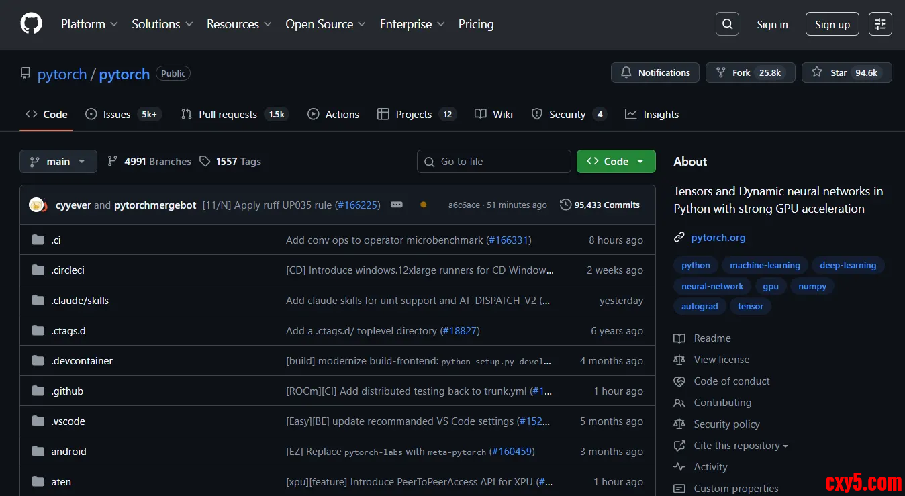Screen dimensions: 905x496
Task: Open the search magnifier icon button
Action: click(x=727, y=24)
